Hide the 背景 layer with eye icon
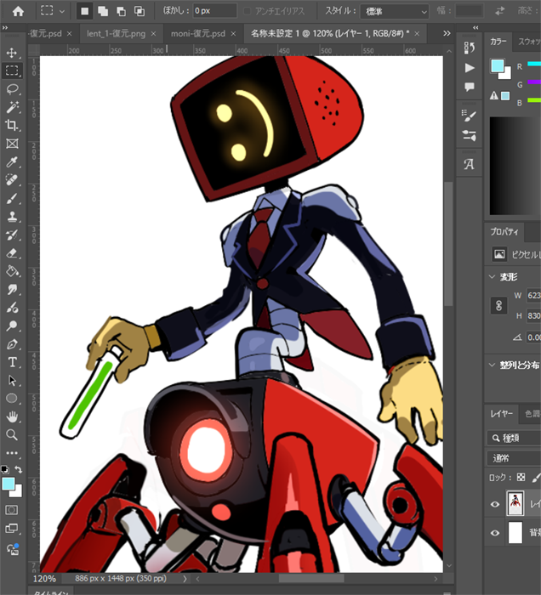The width and height of the screenshot is (541, 595). [x=495, y=533]
